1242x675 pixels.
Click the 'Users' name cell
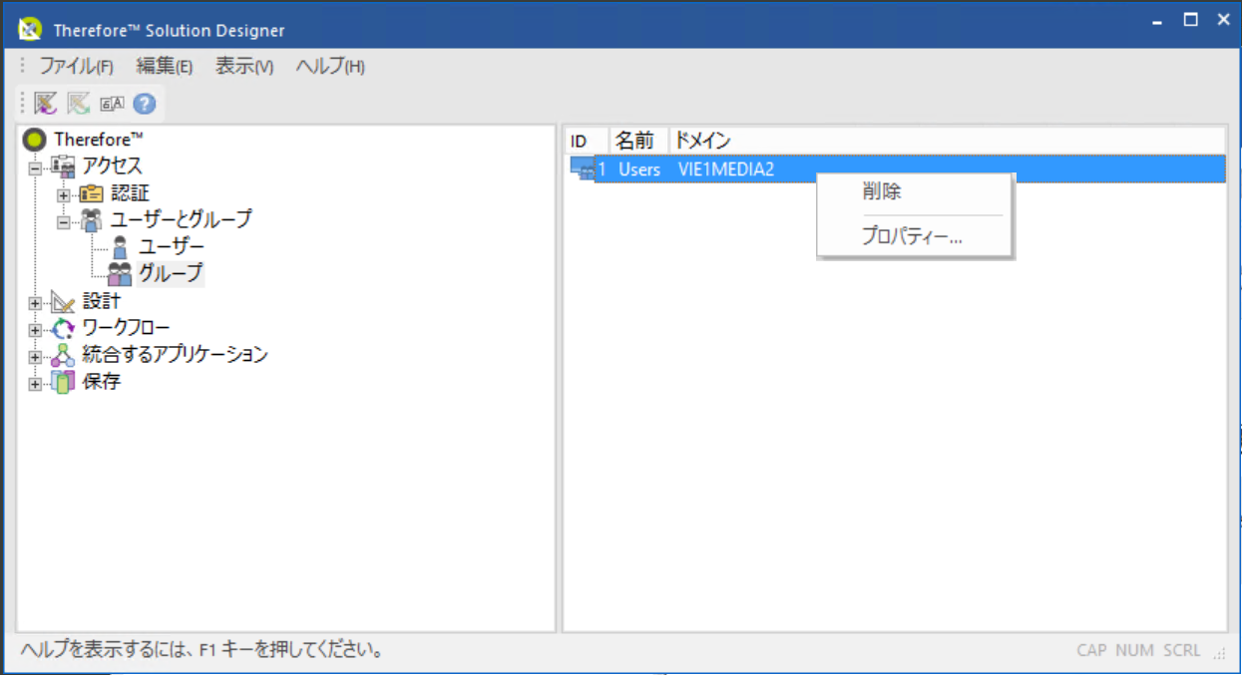[639, 169]
